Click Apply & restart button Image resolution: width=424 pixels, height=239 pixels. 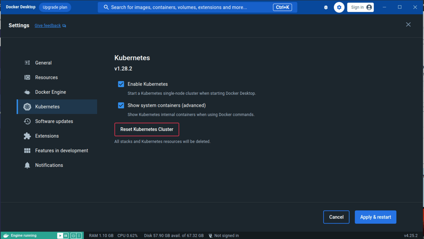point(375,217)
